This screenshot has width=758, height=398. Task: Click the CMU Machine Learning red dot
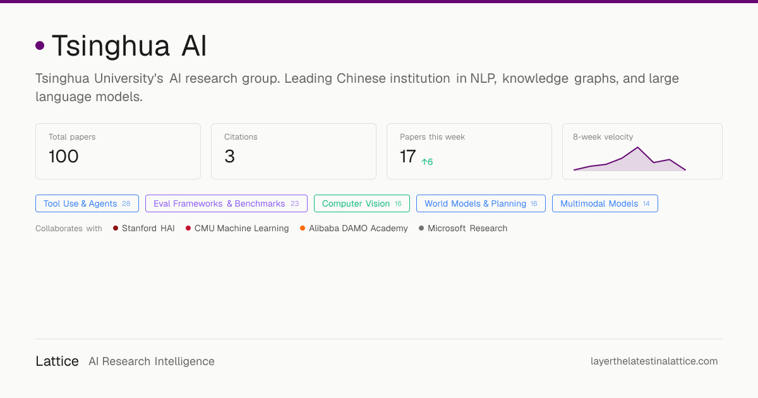point(188,228)
